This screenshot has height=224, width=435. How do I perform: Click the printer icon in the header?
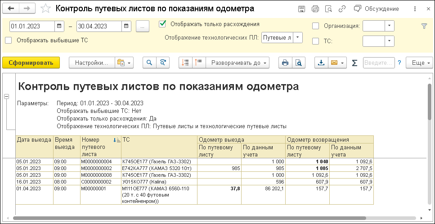tap(315, 9)
